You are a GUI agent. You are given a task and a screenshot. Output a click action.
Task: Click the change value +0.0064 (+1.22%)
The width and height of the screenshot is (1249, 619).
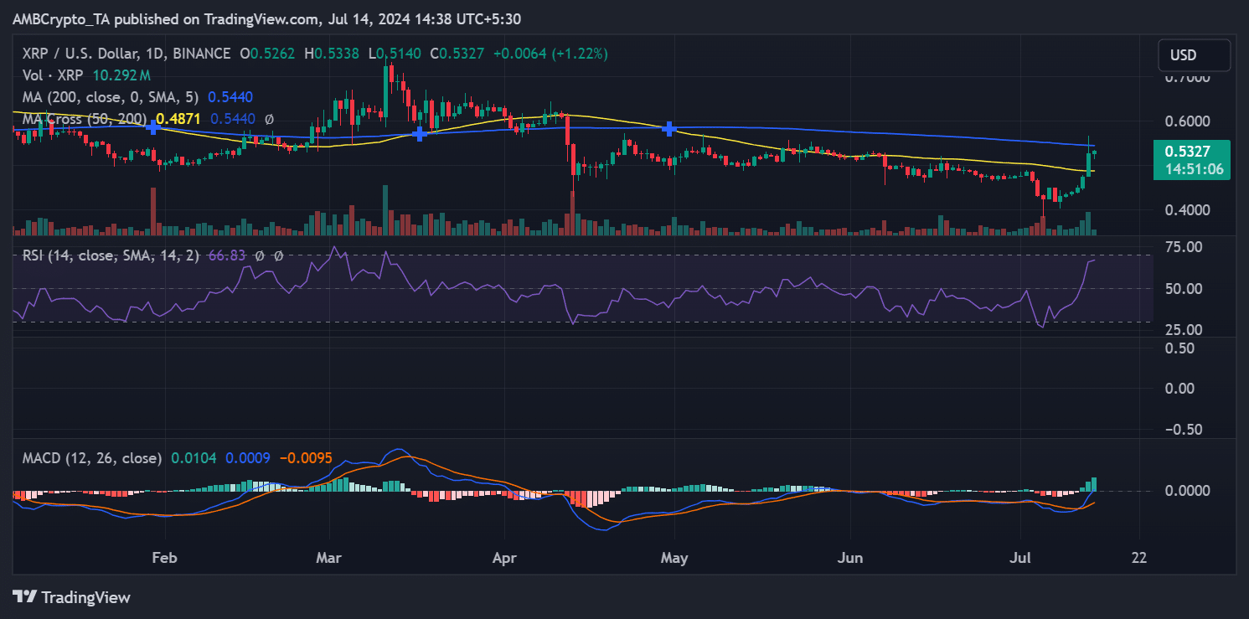click(x=550, y=54)
